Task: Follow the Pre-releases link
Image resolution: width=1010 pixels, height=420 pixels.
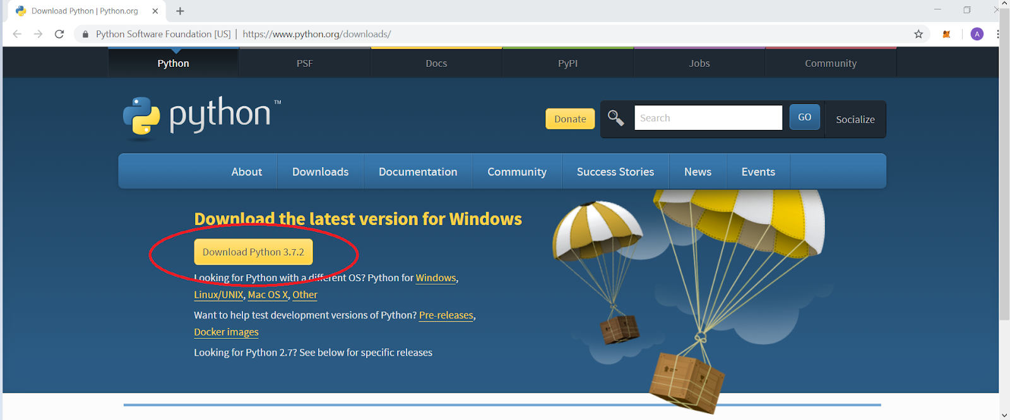Action: tap(446, 315)
